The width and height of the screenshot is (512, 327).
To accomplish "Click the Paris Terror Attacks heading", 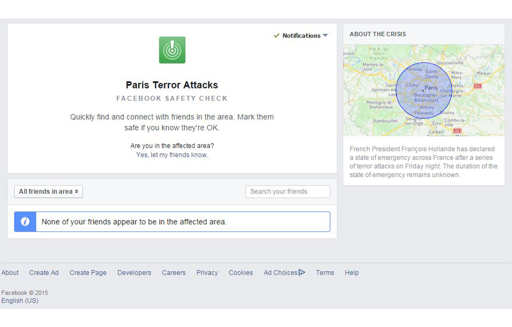I will (172, 85).
